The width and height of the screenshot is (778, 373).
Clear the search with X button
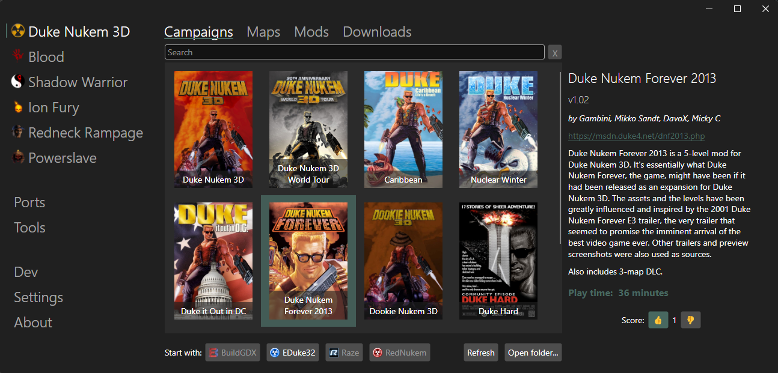pyautogui.click(x=554, y=53)
